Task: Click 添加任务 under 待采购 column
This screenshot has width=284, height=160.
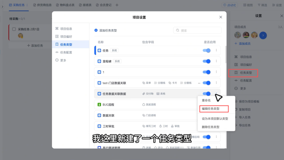Action: click(x=35, y=46)
